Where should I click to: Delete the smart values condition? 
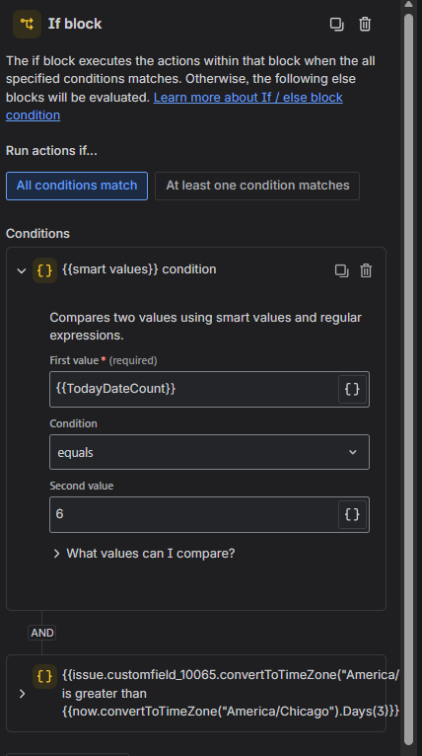[x=366, y=270]
